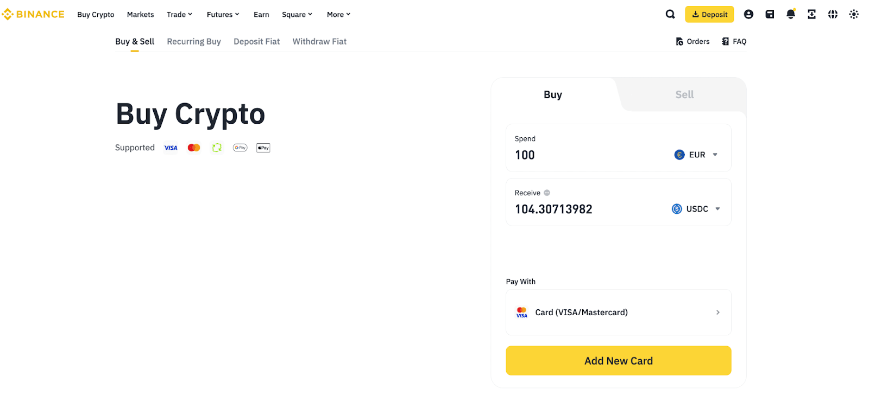Open notifications bell icon
Image resolution: width=869 pixels, height=408 pixels.
click(x=791, y=15)
